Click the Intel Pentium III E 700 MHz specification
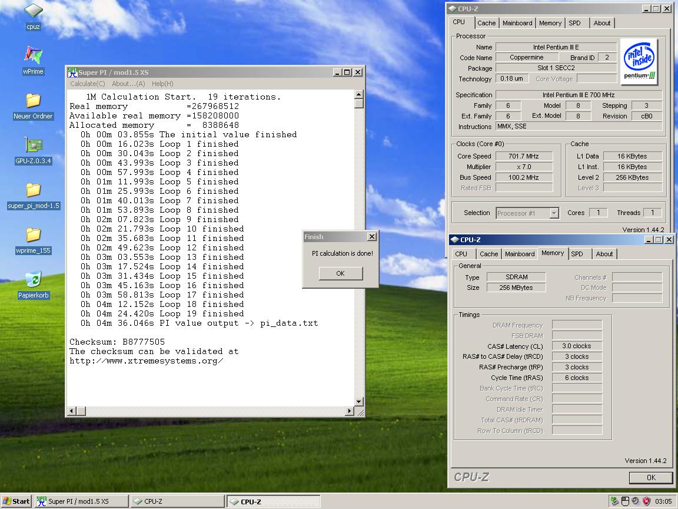This screenshot has width=678, height=509. [x=579, y=95]
